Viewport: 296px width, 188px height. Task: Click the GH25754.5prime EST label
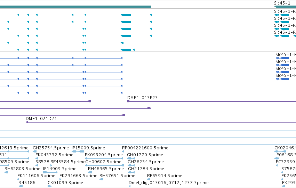click(51, 148)
